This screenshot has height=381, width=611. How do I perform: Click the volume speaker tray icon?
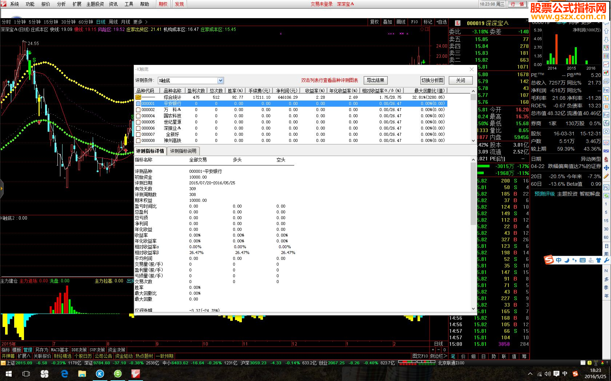point(548,374)
